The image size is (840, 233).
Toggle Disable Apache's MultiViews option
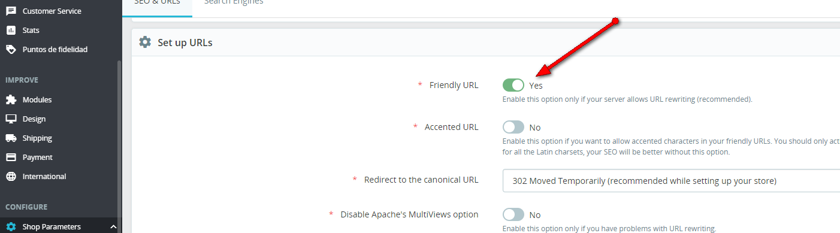coord(513,214)
